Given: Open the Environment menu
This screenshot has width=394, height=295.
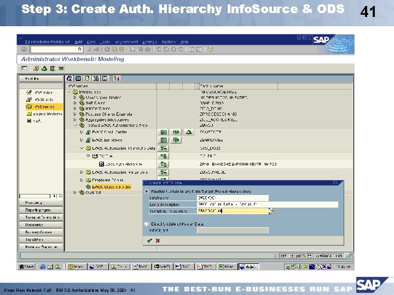Looking at the screenshot, I should 126,42.
